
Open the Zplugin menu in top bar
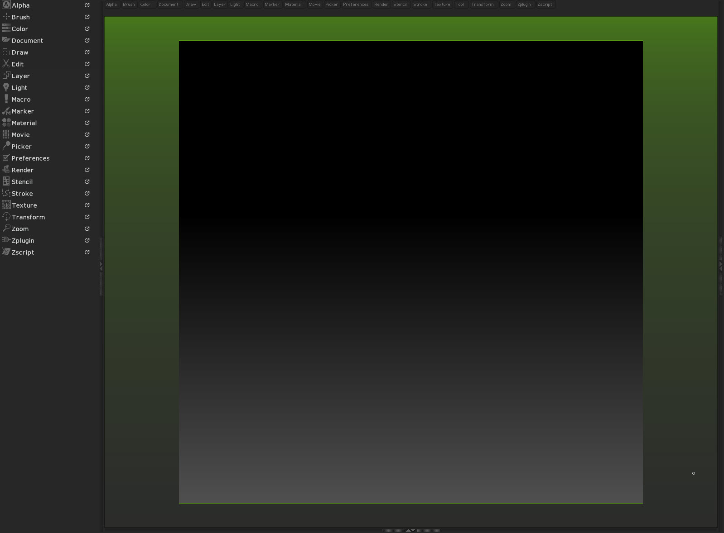[x=524, y=5]
